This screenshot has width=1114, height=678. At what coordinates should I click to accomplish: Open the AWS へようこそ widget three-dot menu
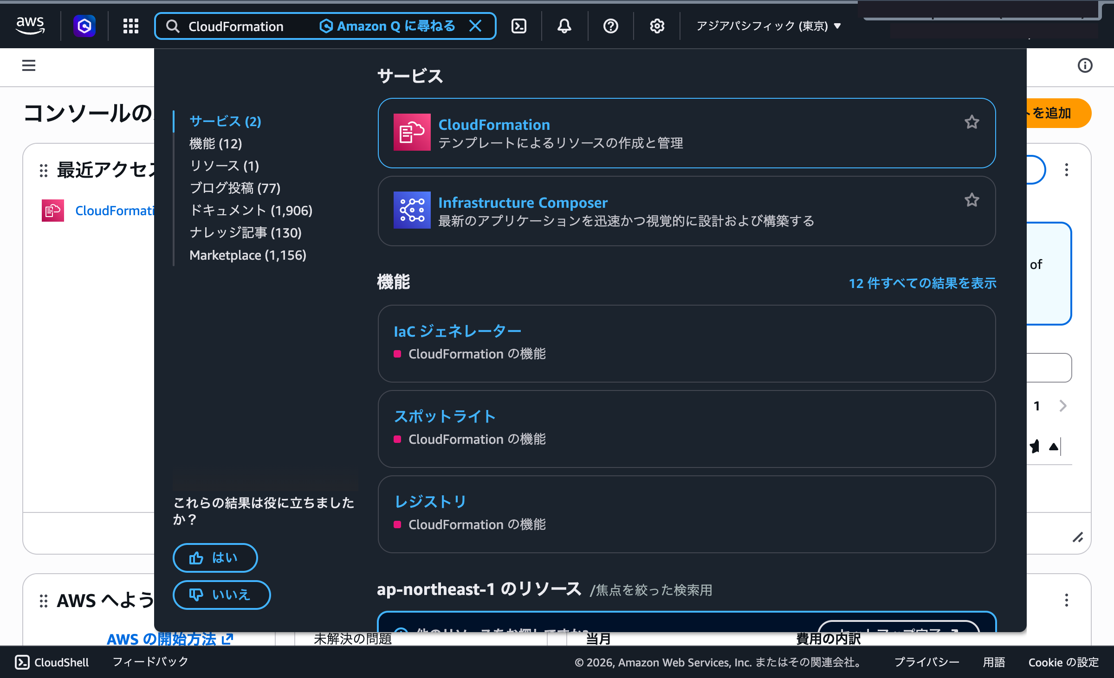click(1067, 600)
